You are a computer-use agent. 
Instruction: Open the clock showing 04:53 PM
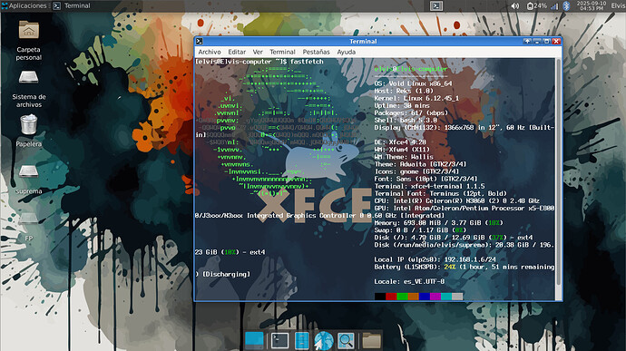[592, 5]
